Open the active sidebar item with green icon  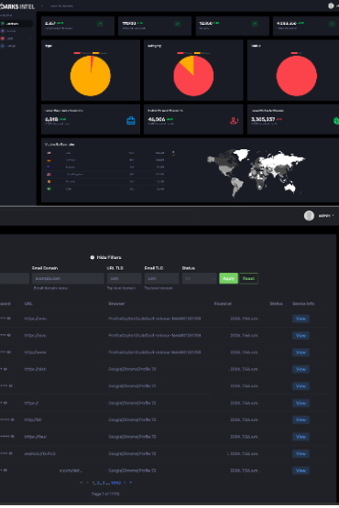click(x=16, y=24)
